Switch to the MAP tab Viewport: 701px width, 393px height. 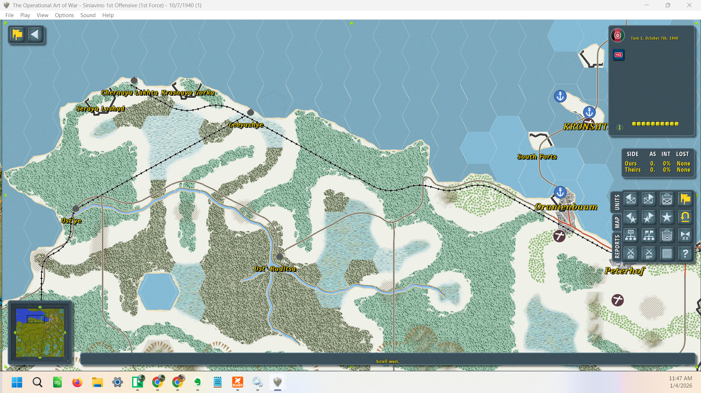tap(618, 221)
